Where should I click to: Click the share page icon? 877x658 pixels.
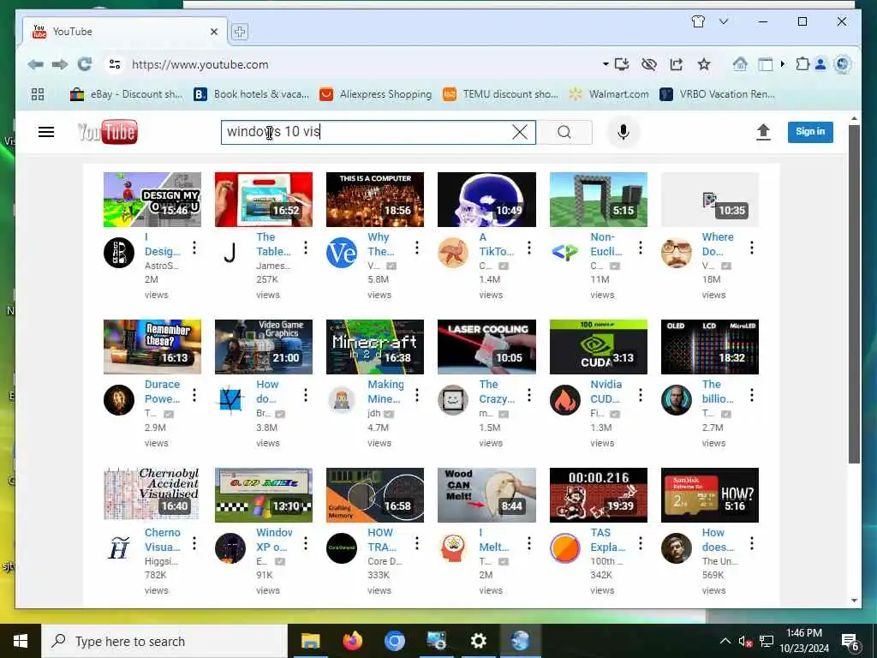coord(677,64)
